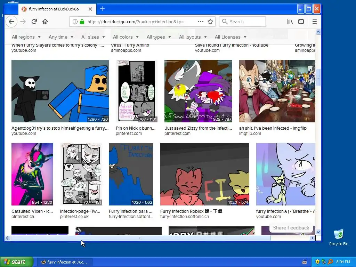Open the Firefox hamburger menu
356x267 pixels.
coord(314,22)
